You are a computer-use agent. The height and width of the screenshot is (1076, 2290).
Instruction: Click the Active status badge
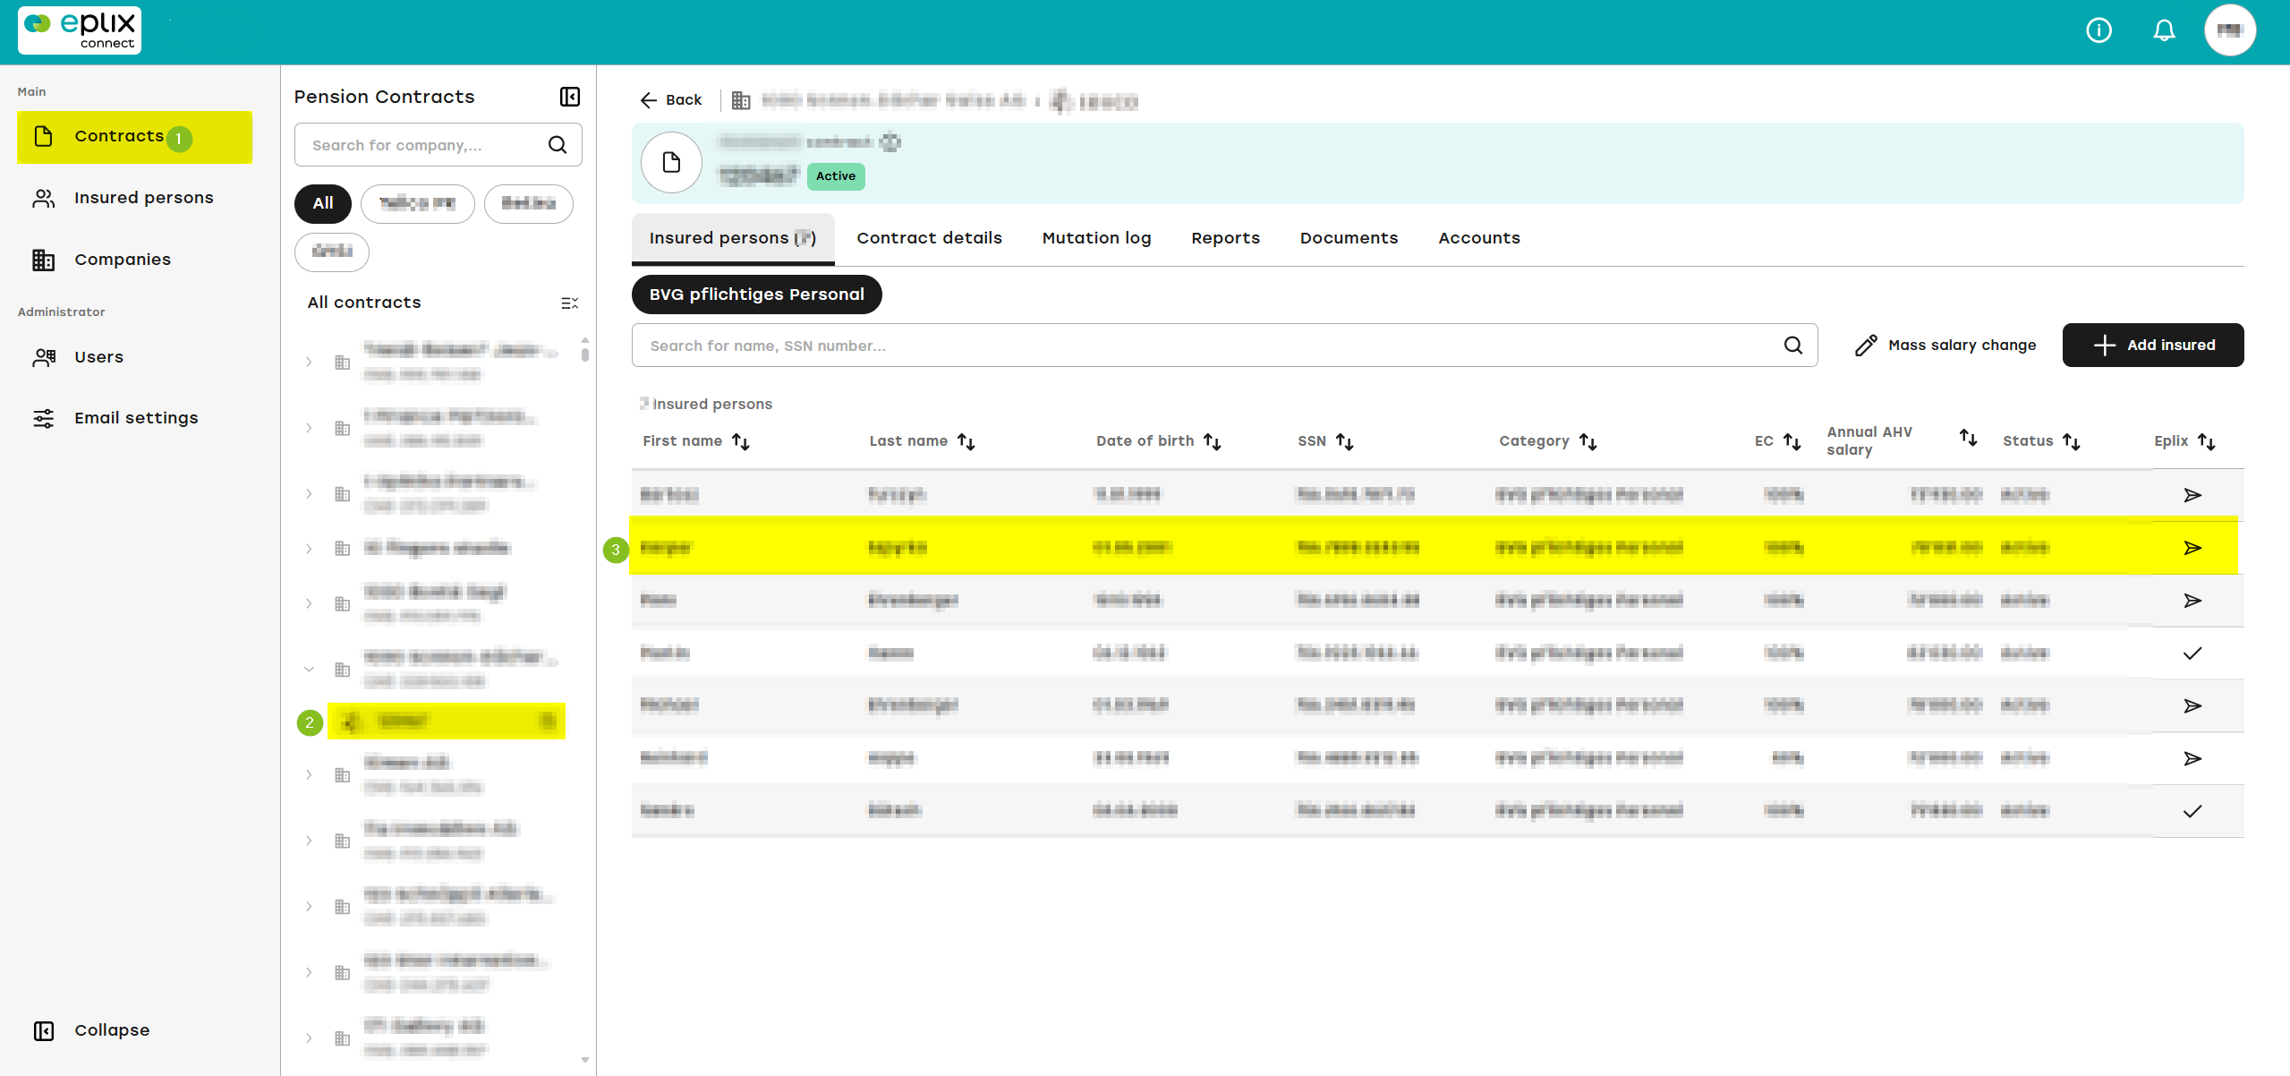(x=836, y=176)
